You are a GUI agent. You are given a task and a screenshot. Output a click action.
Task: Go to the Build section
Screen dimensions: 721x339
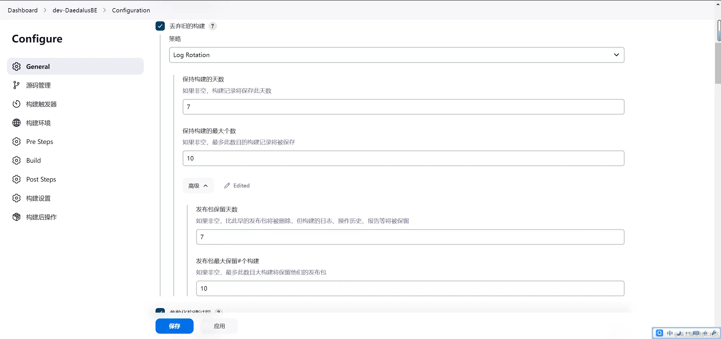pos(34,161)
